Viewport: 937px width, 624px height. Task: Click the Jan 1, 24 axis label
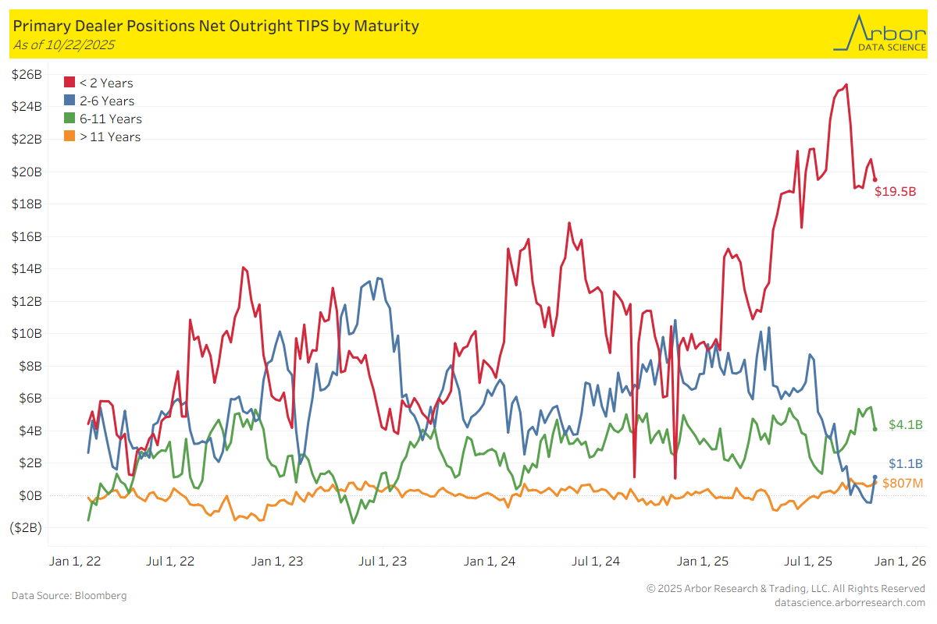[x=490, y=561]
